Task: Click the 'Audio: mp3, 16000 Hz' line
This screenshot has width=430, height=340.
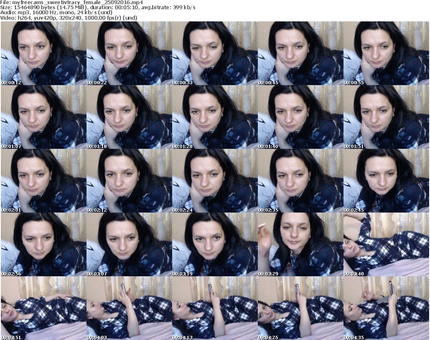Action: [x=56, y=13]
